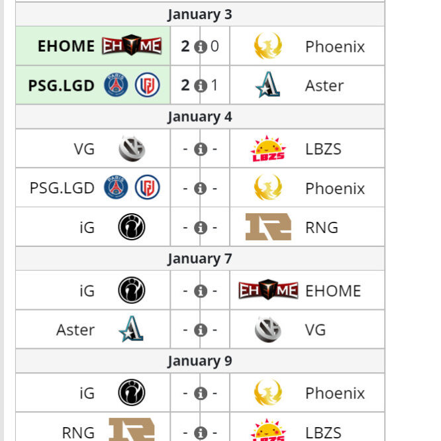Show info for Aster vs VG match
This screenshot has height=441, width=441.
click(x=201, y=330)
